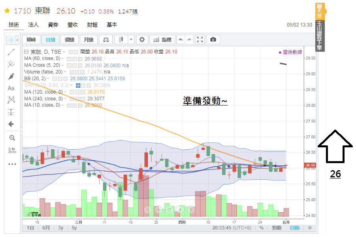The height and width of the screenshot is (237, 356).
Task: Enable 對數 logarithmic scale
Action: pos(277,228)
